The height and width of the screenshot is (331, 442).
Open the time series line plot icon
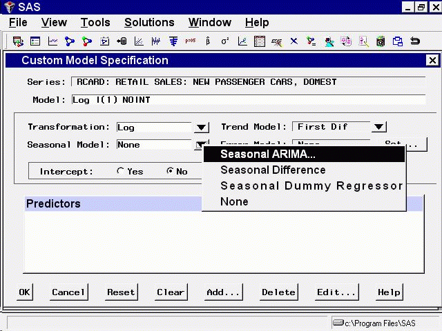tap(52, 41)
